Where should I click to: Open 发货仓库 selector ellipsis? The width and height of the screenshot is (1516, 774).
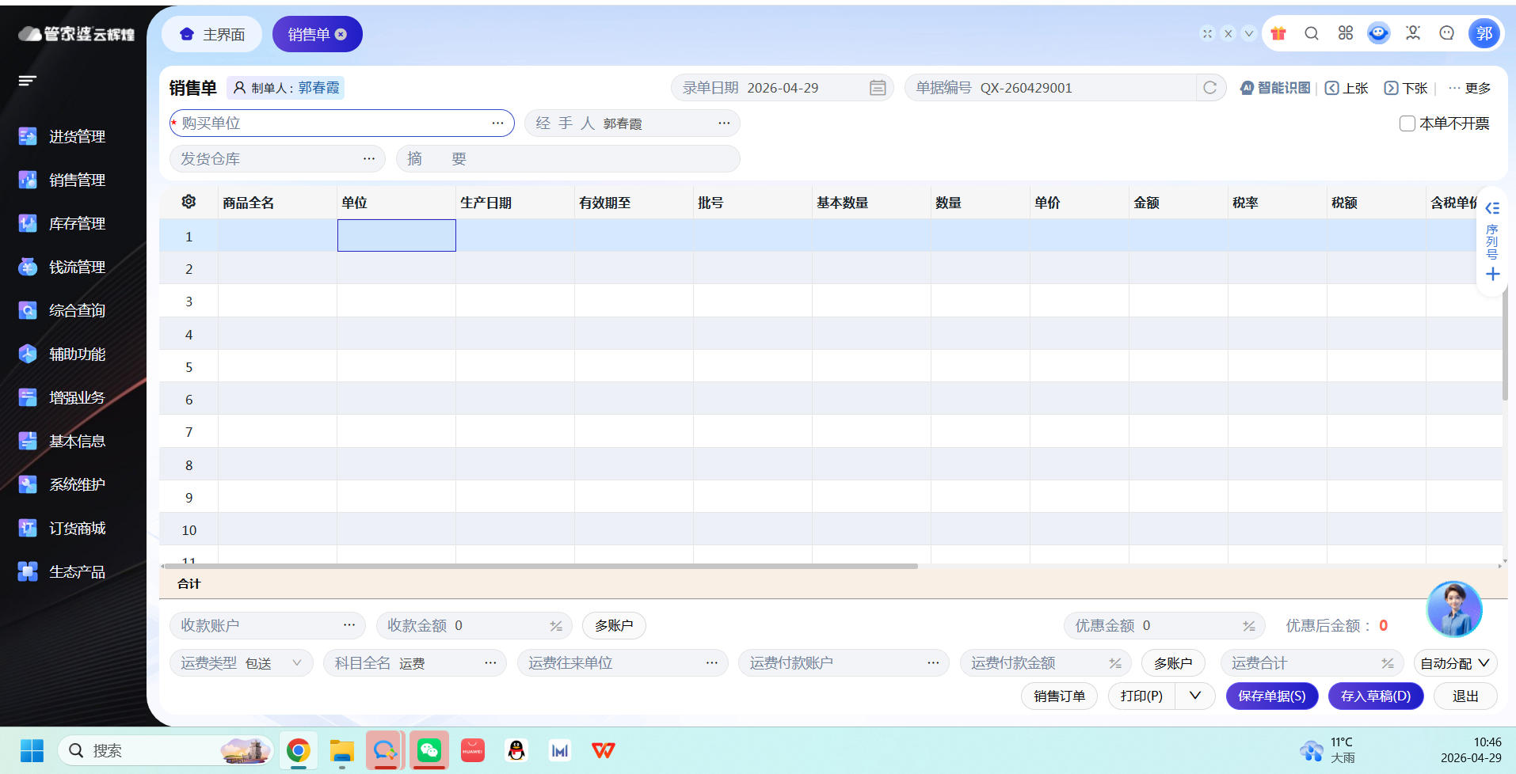click(369, 158)
